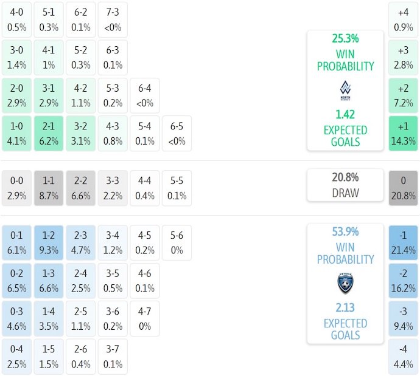Pick the 3-7 score tile

112,355
